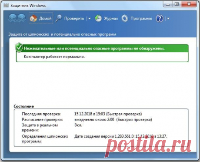
Task: Click the Forward navigation arrow
Action: [22, 18]
